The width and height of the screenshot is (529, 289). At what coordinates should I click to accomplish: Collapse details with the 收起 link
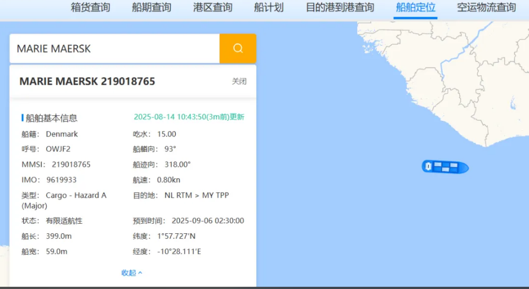coord(132,272)
